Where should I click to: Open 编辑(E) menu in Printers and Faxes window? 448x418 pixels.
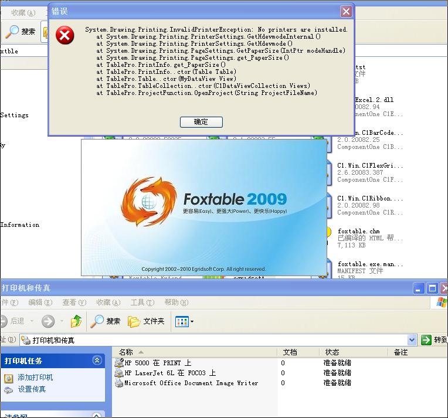[x=40, y=303]
